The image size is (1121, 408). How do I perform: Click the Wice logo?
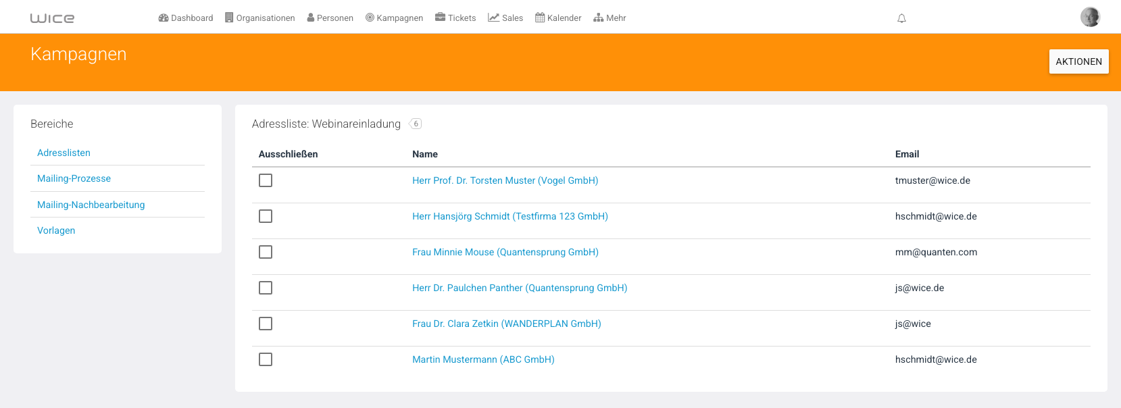click(52, 18)
